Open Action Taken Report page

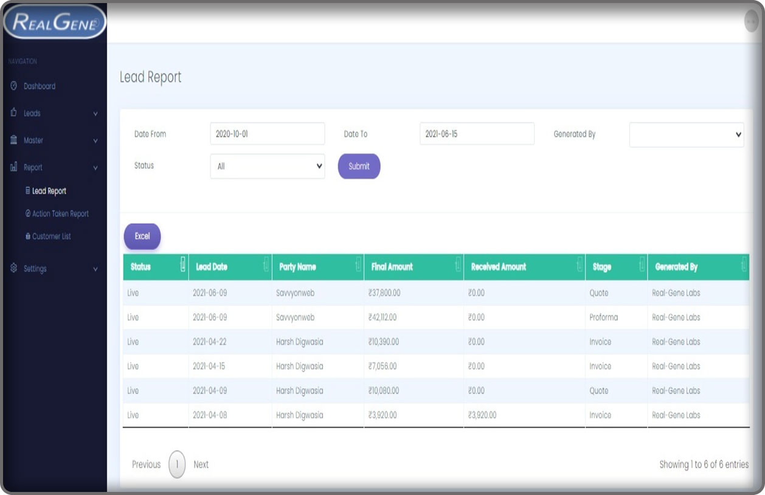pos(57,214)
